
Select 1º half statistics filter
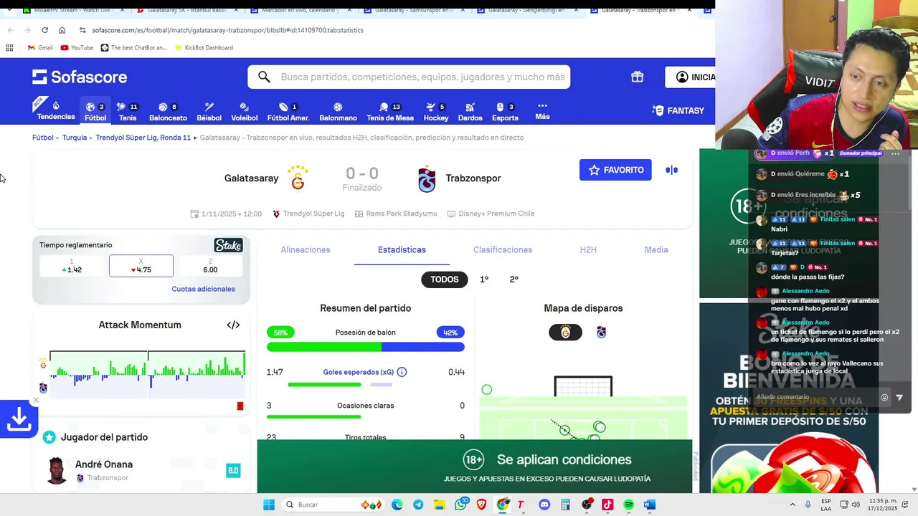click(x=484, y=279)
